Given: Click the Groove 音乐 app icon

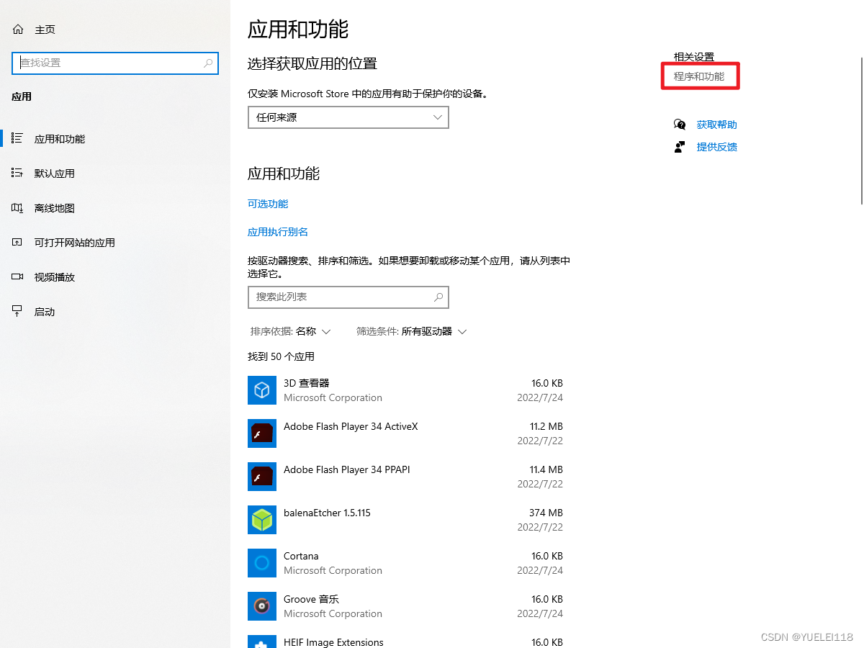Looking at the screenshot, I should [x=262, y=606].
